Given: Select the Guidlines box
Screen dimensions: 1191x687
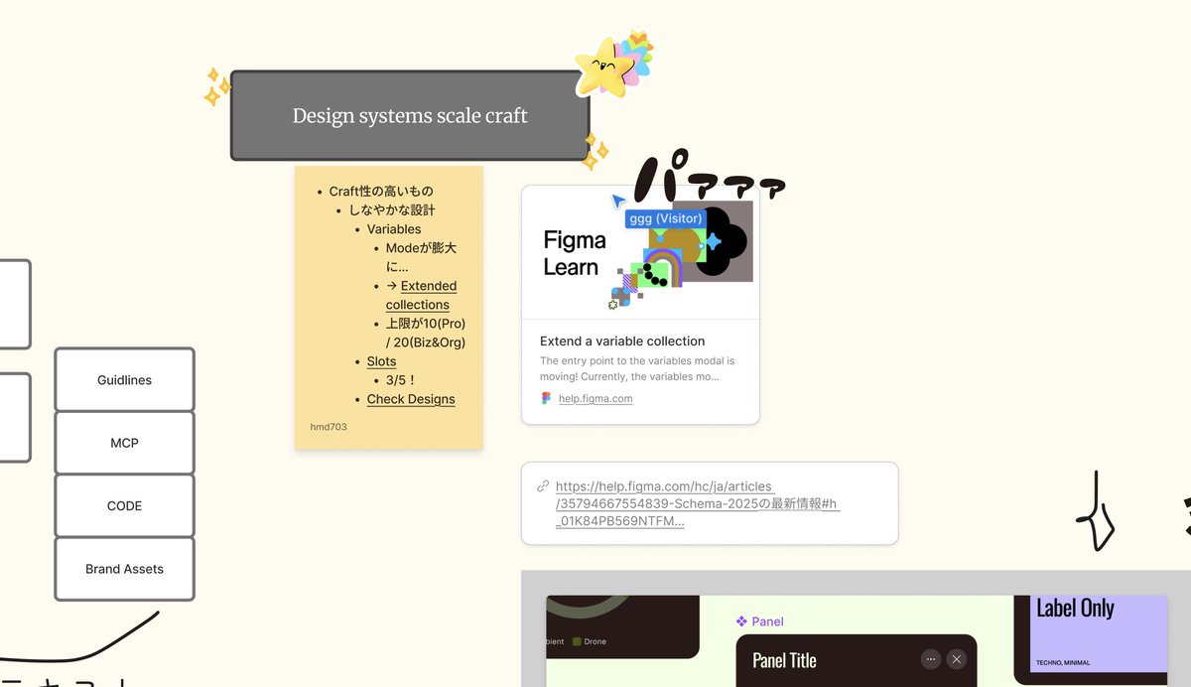Looking at the screenshot, I should pyautogui.click(x=124, y=379).
